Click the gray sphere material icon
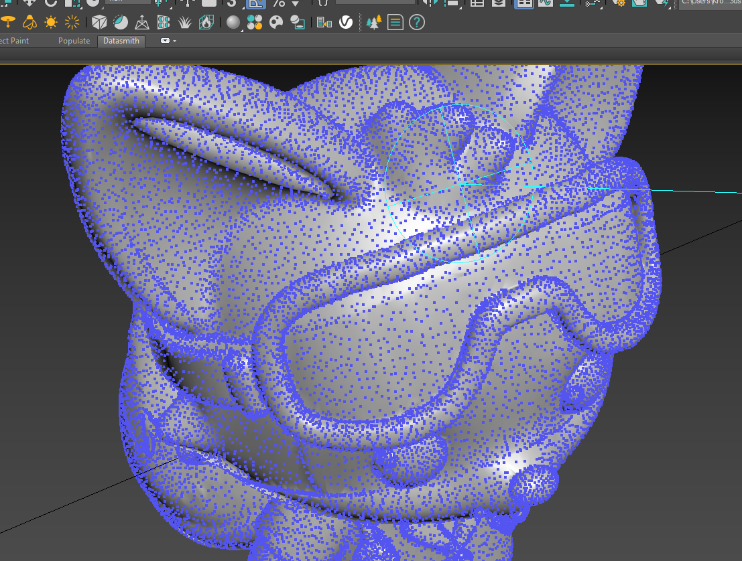This screenshot has width=742, height=561. click(233, 22)
